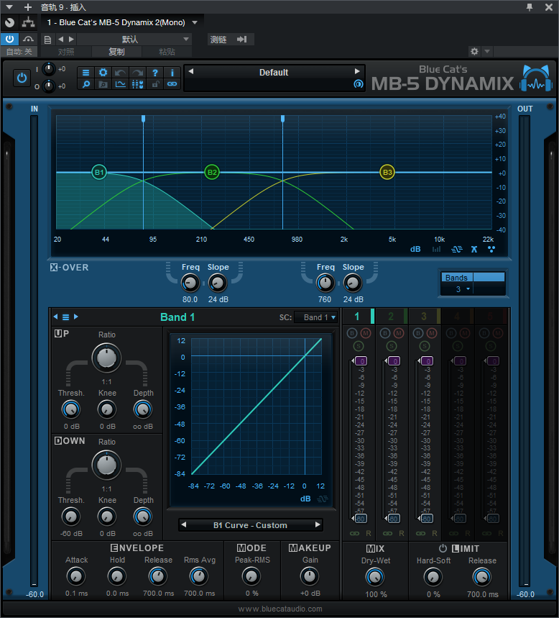Viewport: 559px width, 618px height.
Task: Open the 默认 preset dropdown
Action: tap(134, 40)
